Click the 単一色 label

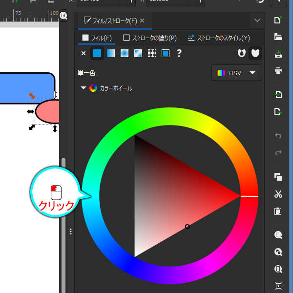point(86,73)
